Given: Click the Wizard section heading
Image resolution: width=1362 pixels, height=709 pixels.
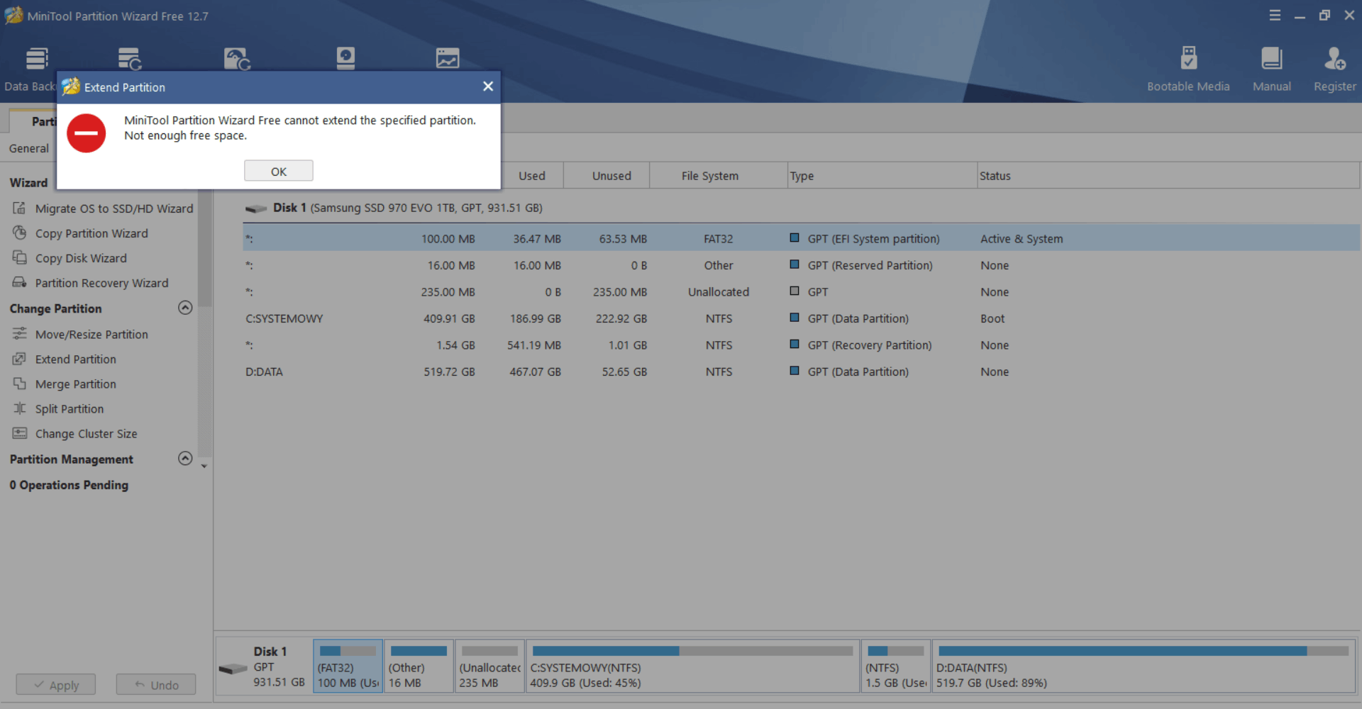Looking at the screenshot, I should (28, 182).
